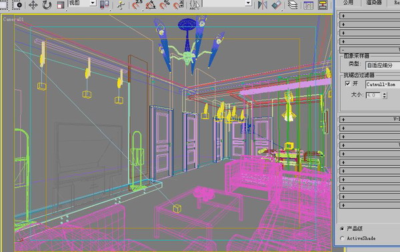
Task: Select the 产品级 radio button
Action: pyautogui.click(x=342, y=229)
